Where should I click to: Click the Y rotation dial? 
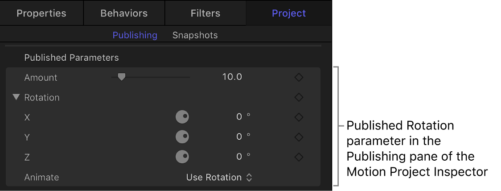[182, 137]
